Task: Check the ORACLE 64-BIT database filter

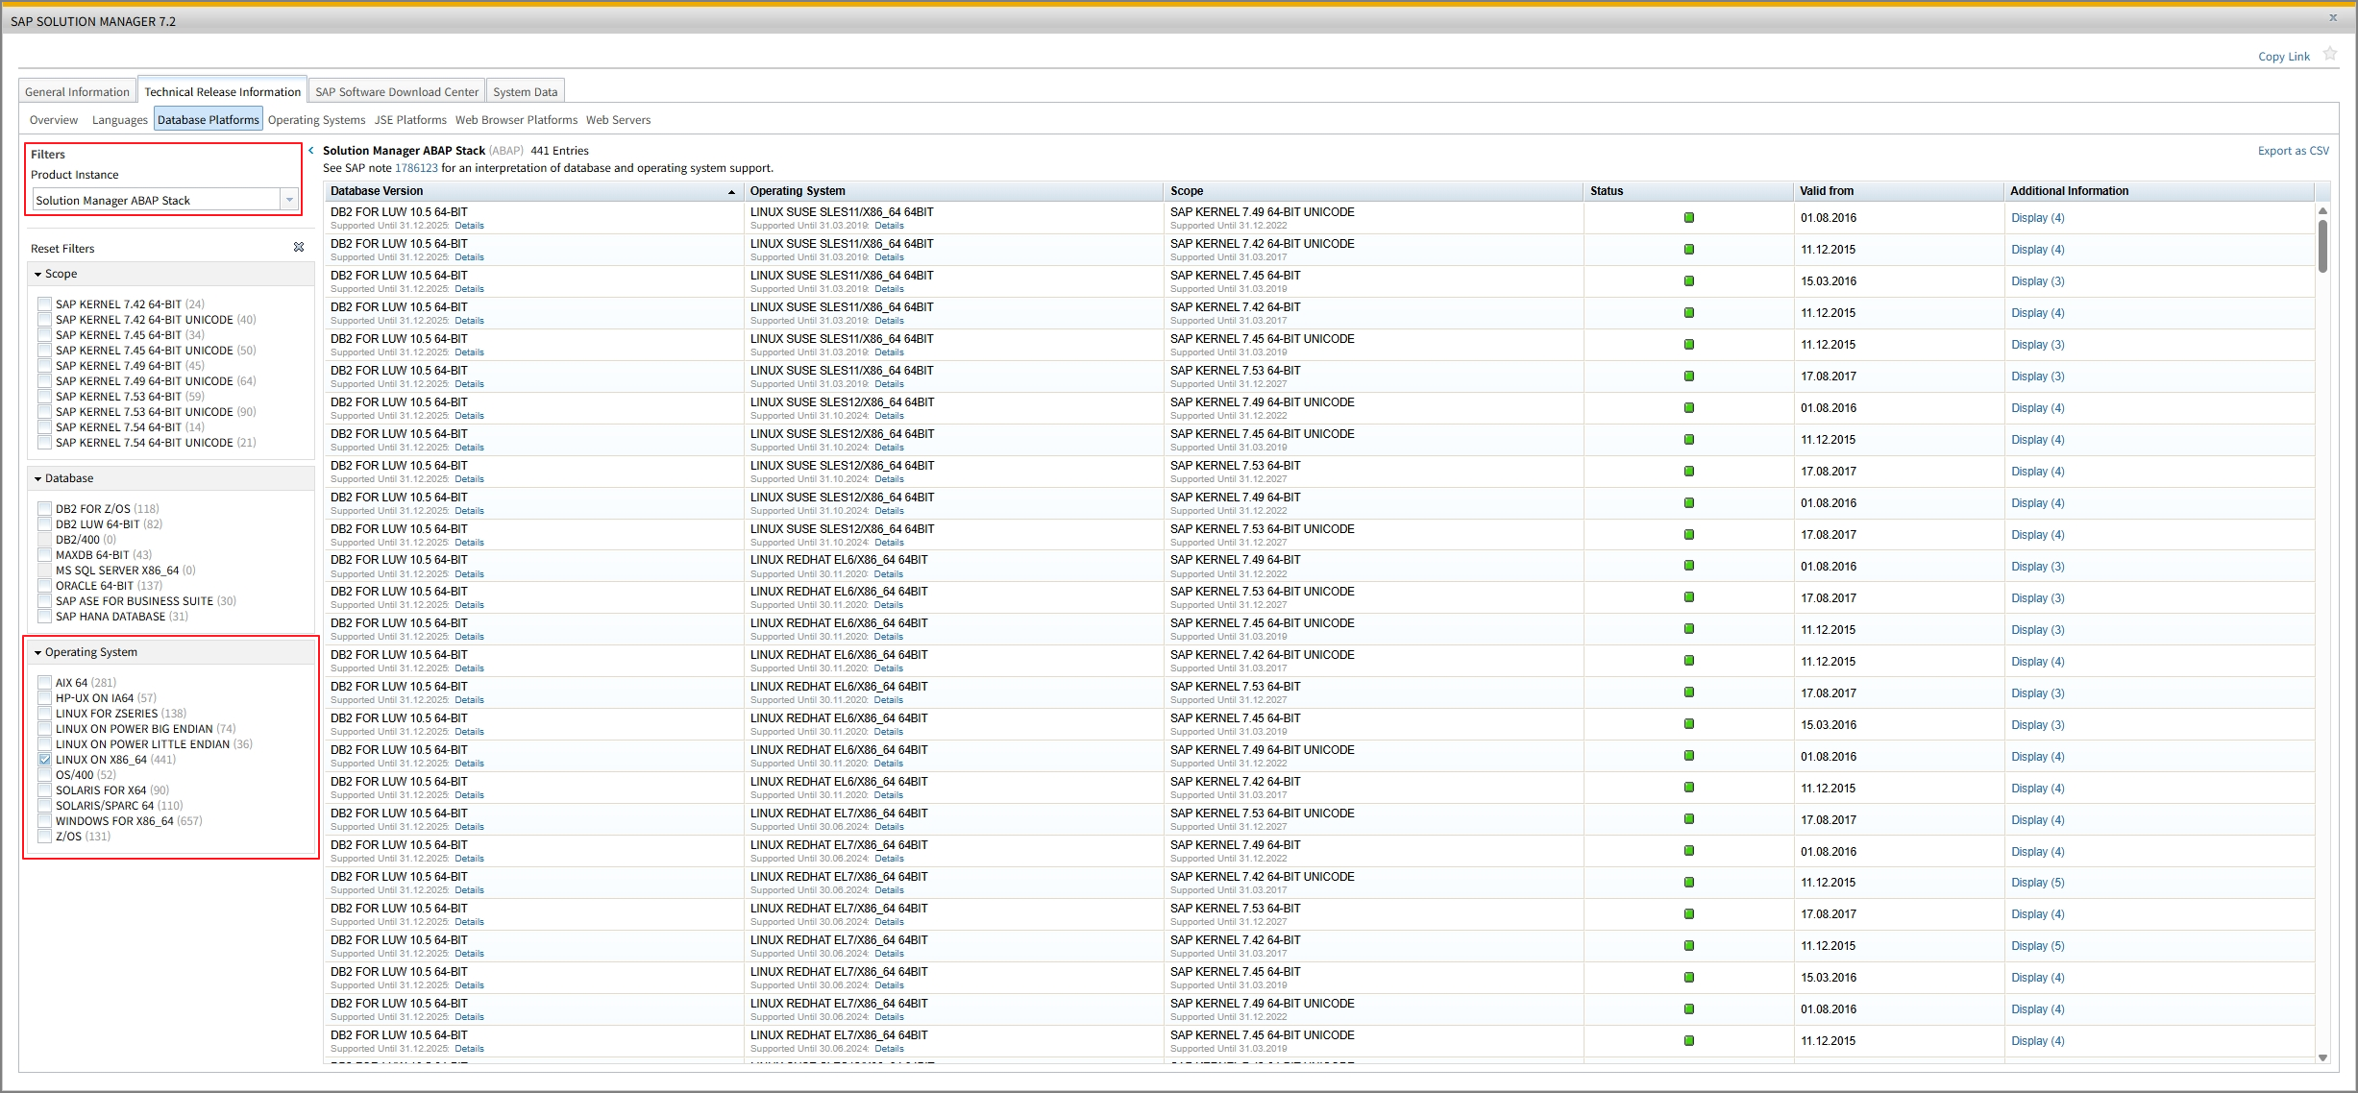Action: pyautogui.click(x=44, y=586)
